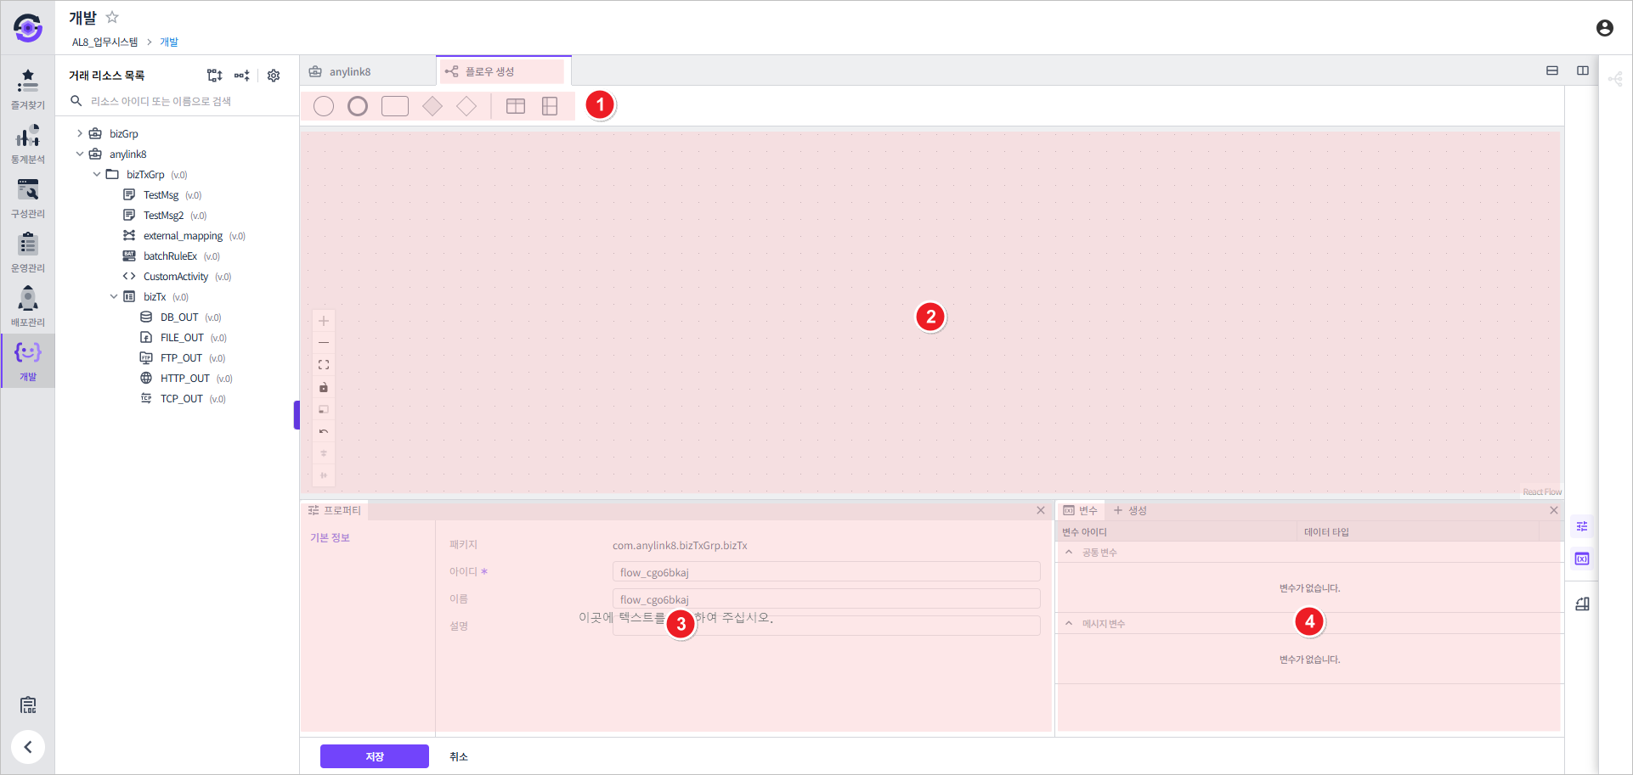Zoom in on the flow canvas
Screen dimensions: 1633x775
point(324,321)
